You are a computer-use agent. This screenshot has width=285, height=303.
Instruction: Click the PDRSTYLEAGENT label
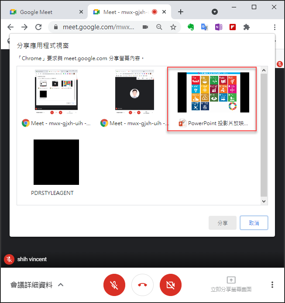point(52,193)
